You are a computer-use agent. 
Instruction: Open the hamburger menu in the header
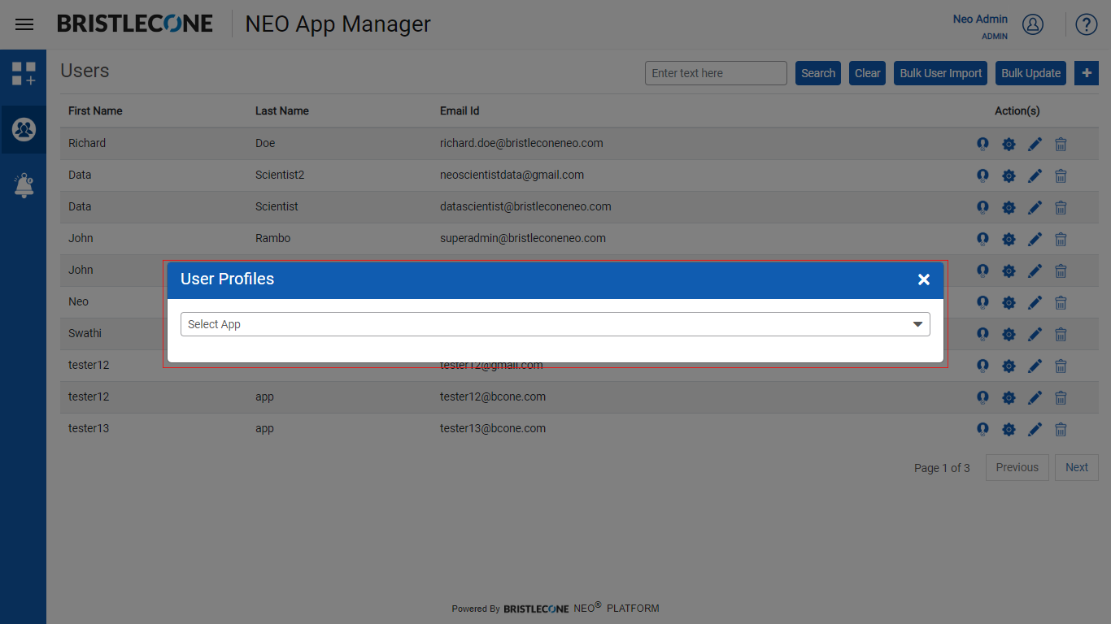(x=24, y=24)
